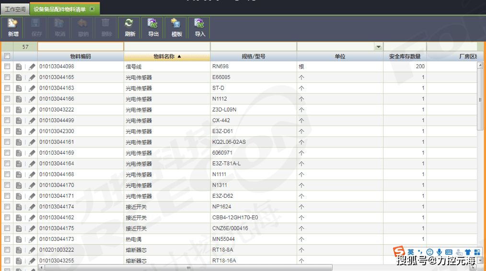Edit row 010103044163 with pencil icon
This screenshot has height=271, width=486.
point(32,88)
